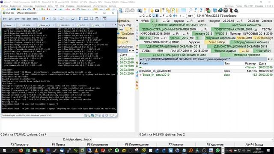This screenshot has height=154, width=274.
Task: Go to parent folder row with <Папка>
Action: (x=206, y=67)
